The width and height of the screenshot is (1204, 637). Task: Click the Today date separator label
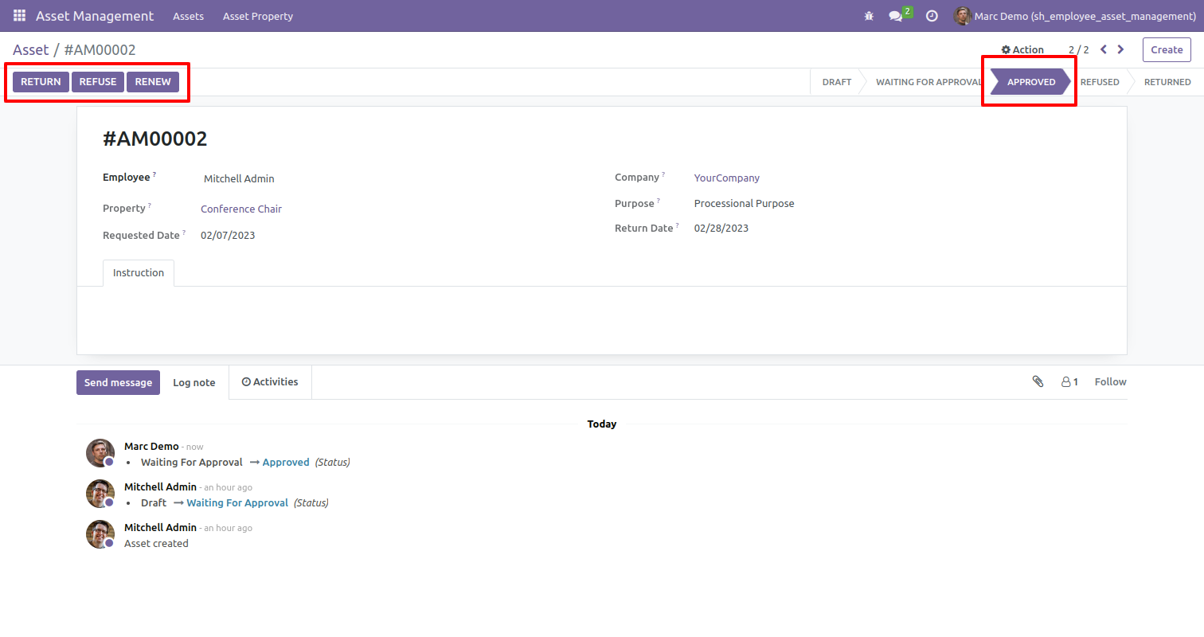click(x=602, y=424)
